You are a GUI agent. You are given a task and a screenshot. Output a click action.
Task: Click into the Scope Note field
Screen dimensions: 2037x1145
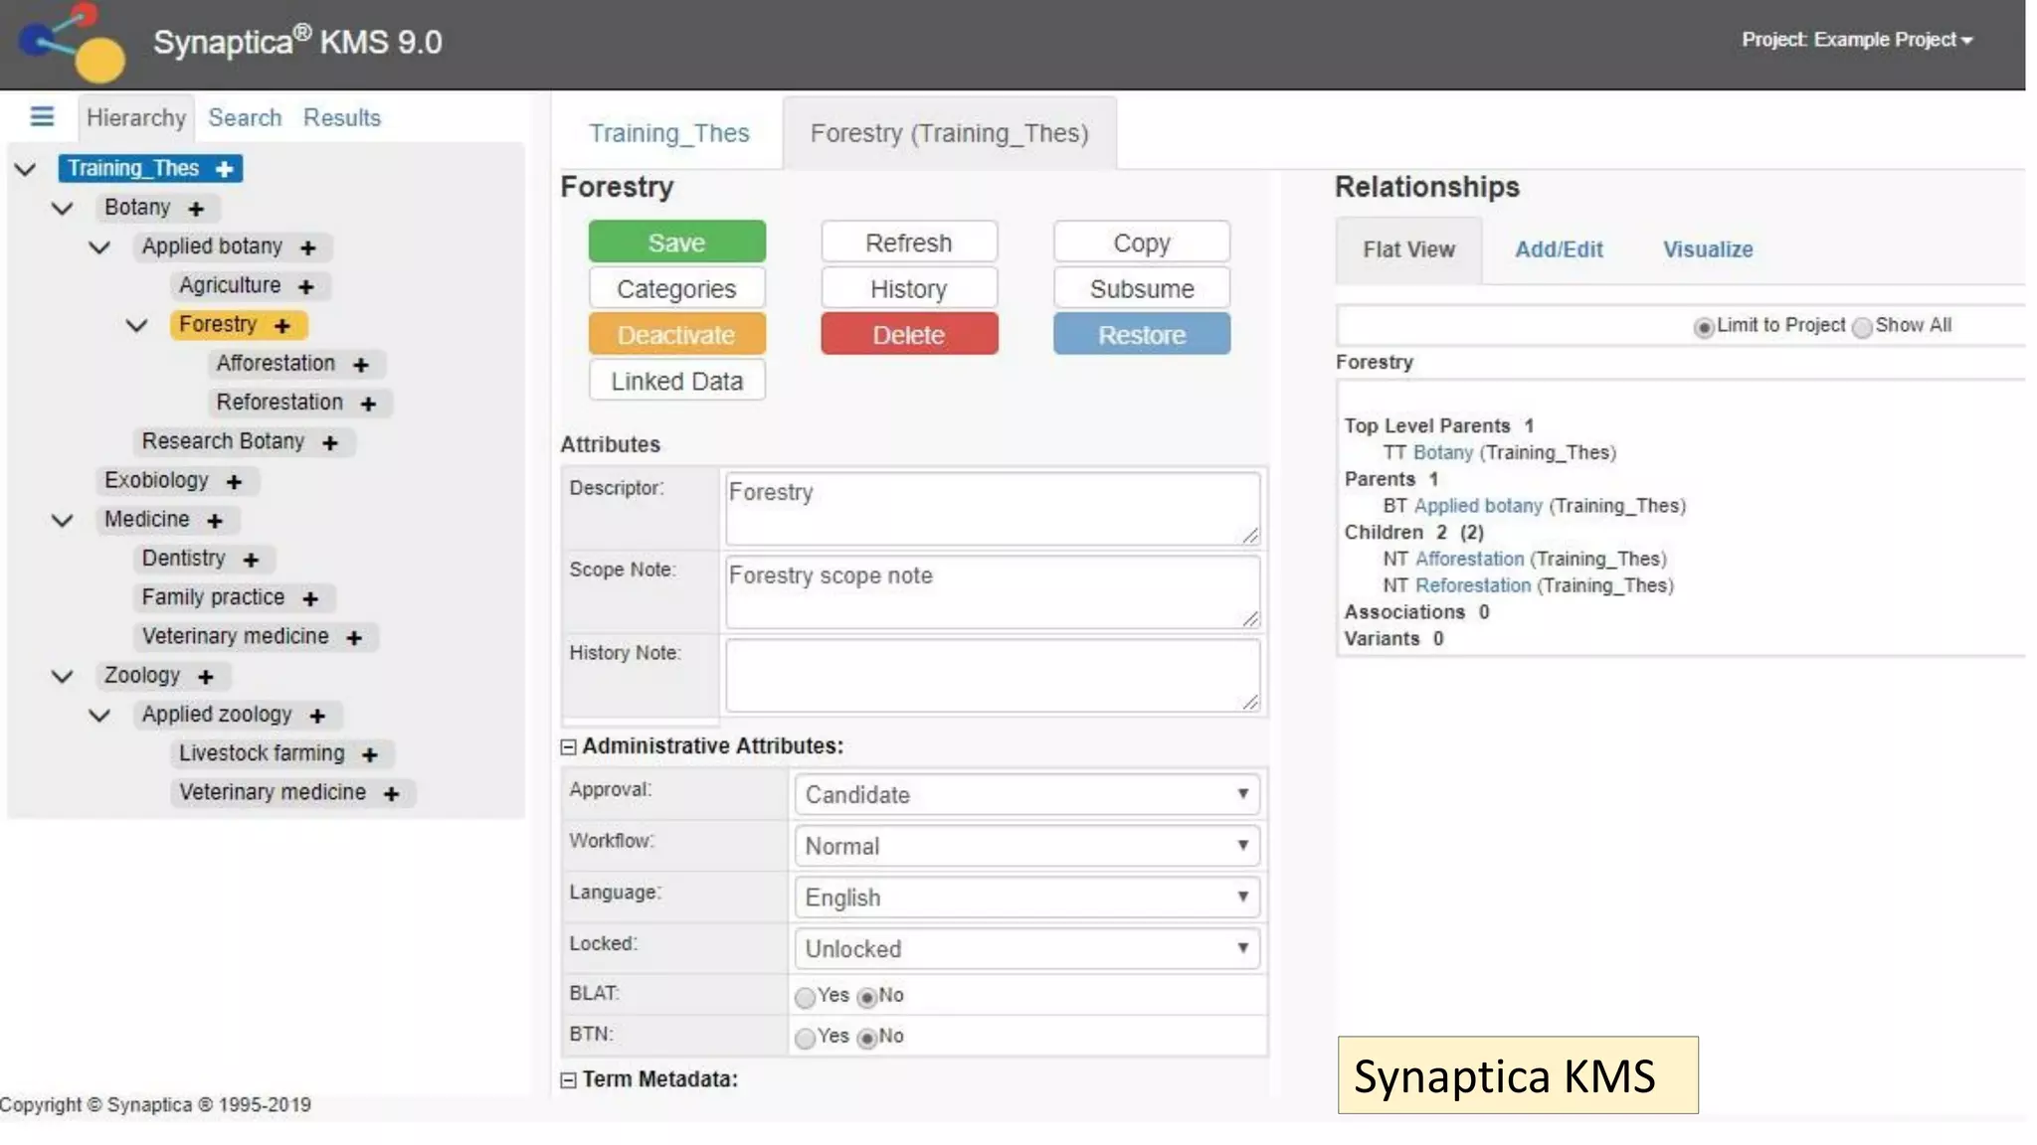click(993, 591)
